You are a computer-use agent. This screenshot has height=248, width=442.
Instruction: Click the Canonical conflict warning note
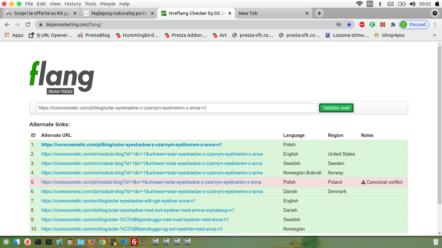tap(382, 182)
